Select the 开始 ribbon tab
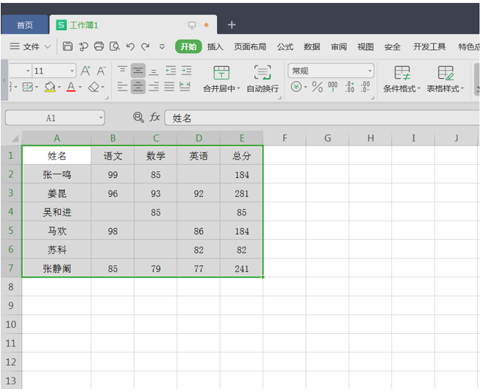The image size is (481, 392). coord(188,46)
